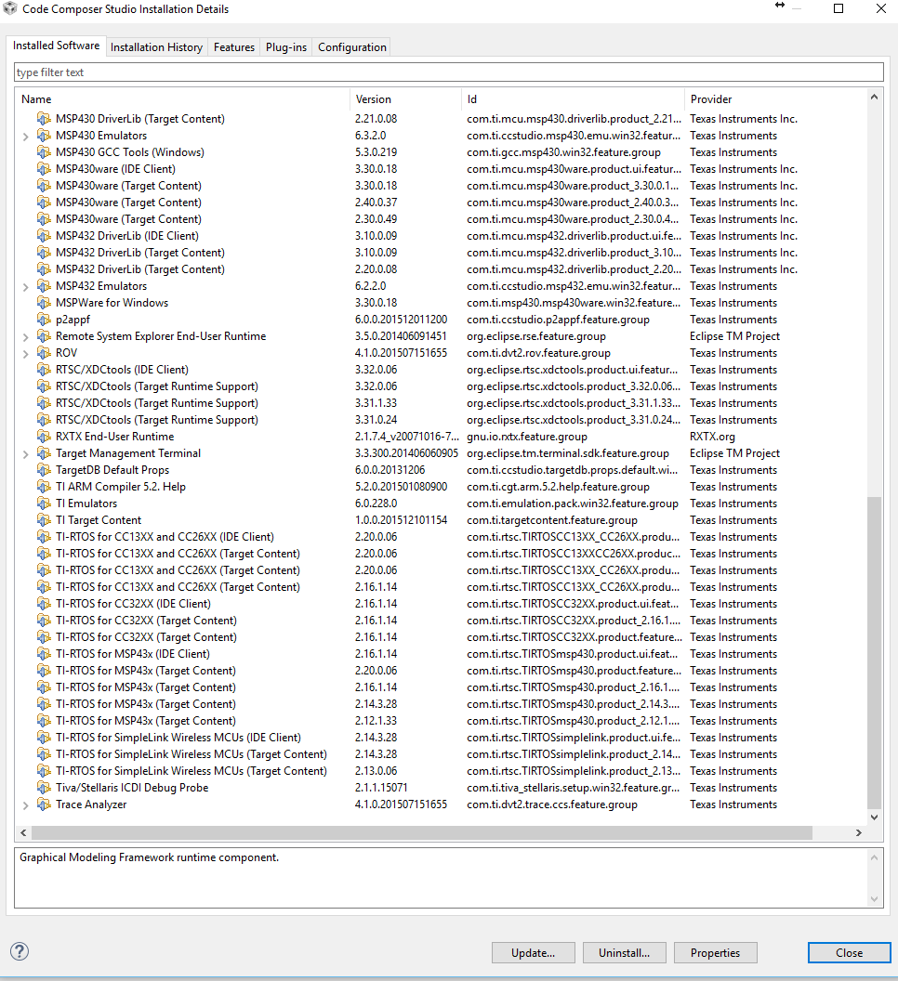Click the Remote System Explorer End-User Runtime icon

pyautogui.click(x=44, y=336)
